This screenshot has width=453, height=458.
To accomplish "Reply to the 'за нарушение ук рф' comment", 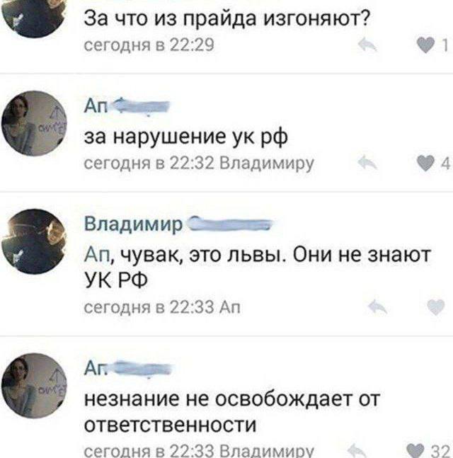I will point(367,163).
